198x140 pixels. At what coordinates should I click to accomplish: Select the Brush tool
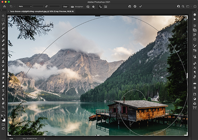3,57
